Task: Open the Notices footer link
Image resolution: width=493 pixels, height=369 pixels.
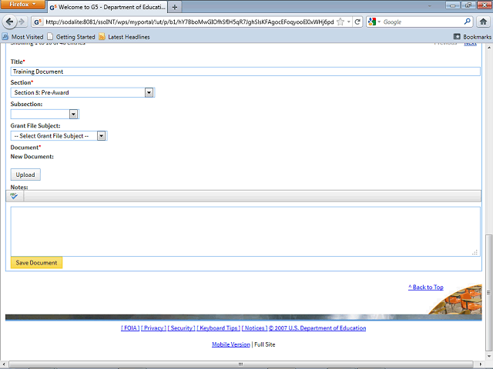Action: 254,328
